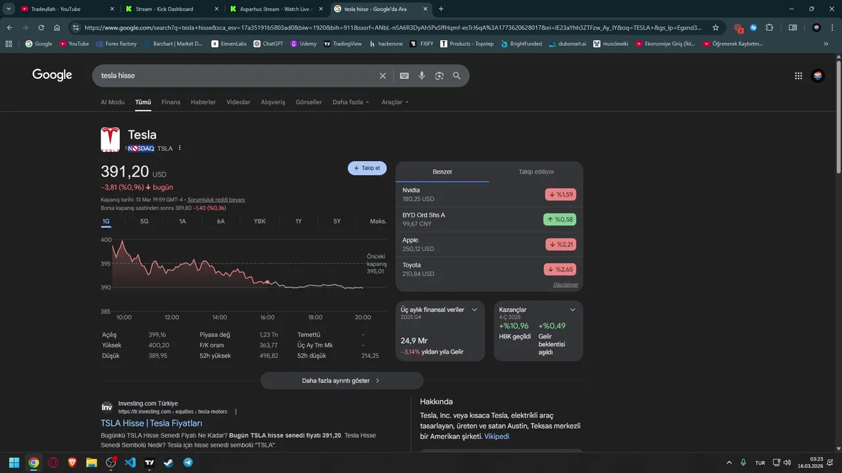
Task: Open the Forex Factory bookmark
Action: pos(116,43)
